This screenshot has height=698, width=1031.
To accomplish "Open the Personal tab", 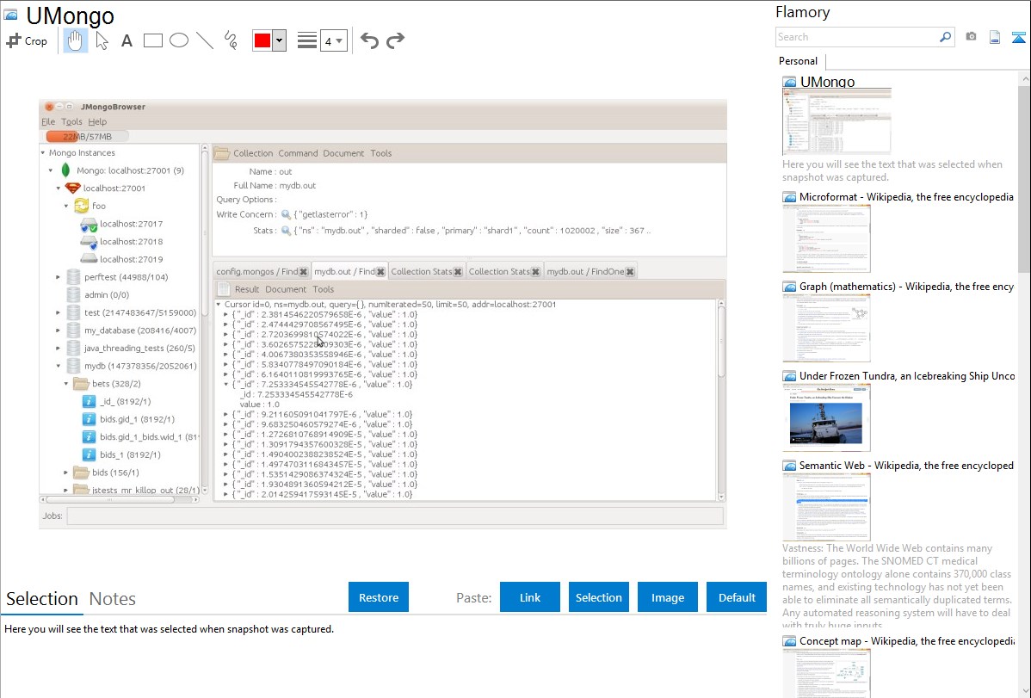I will [798, 61].
